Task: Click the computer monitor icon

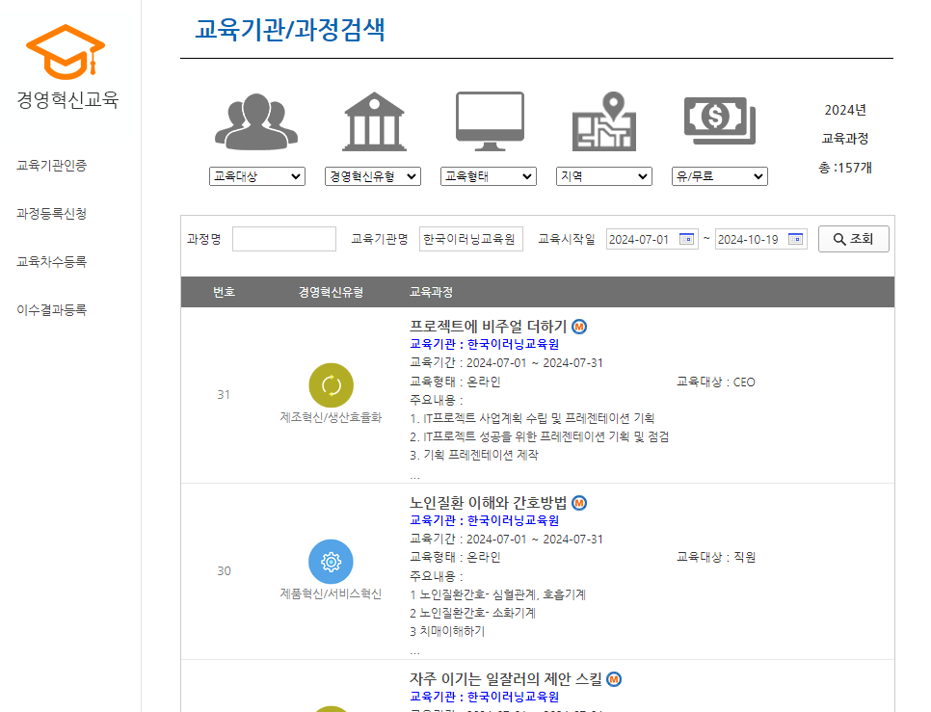Action: click(x=489, y=122)
